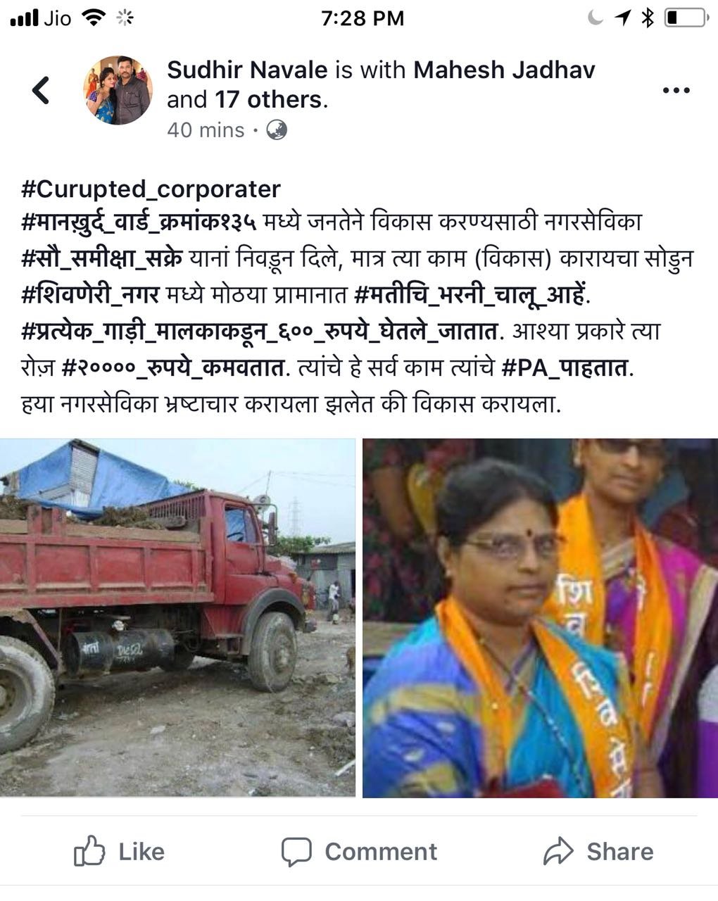Show the 17 others tagged

click(268, 99)
